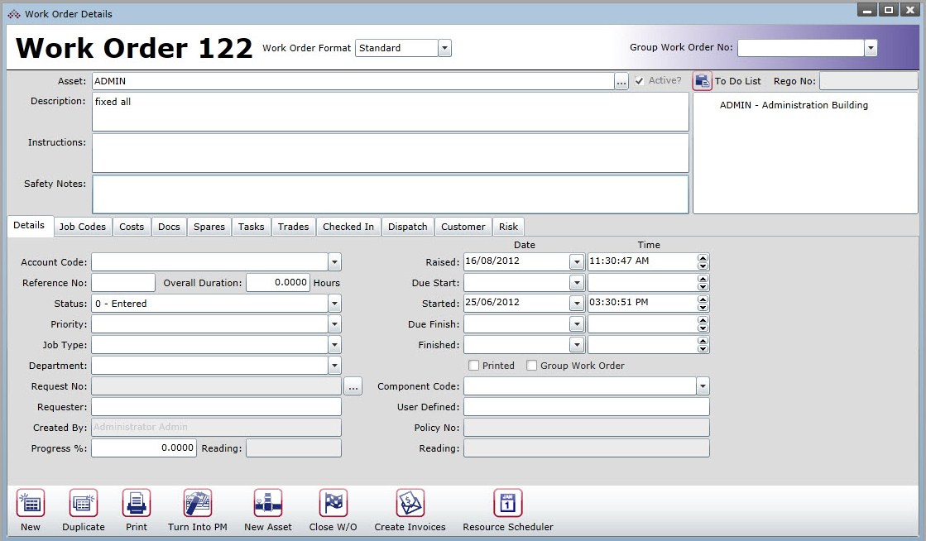Click the Overall Duration hours field

pyautogui.click(x=277, y=282)
